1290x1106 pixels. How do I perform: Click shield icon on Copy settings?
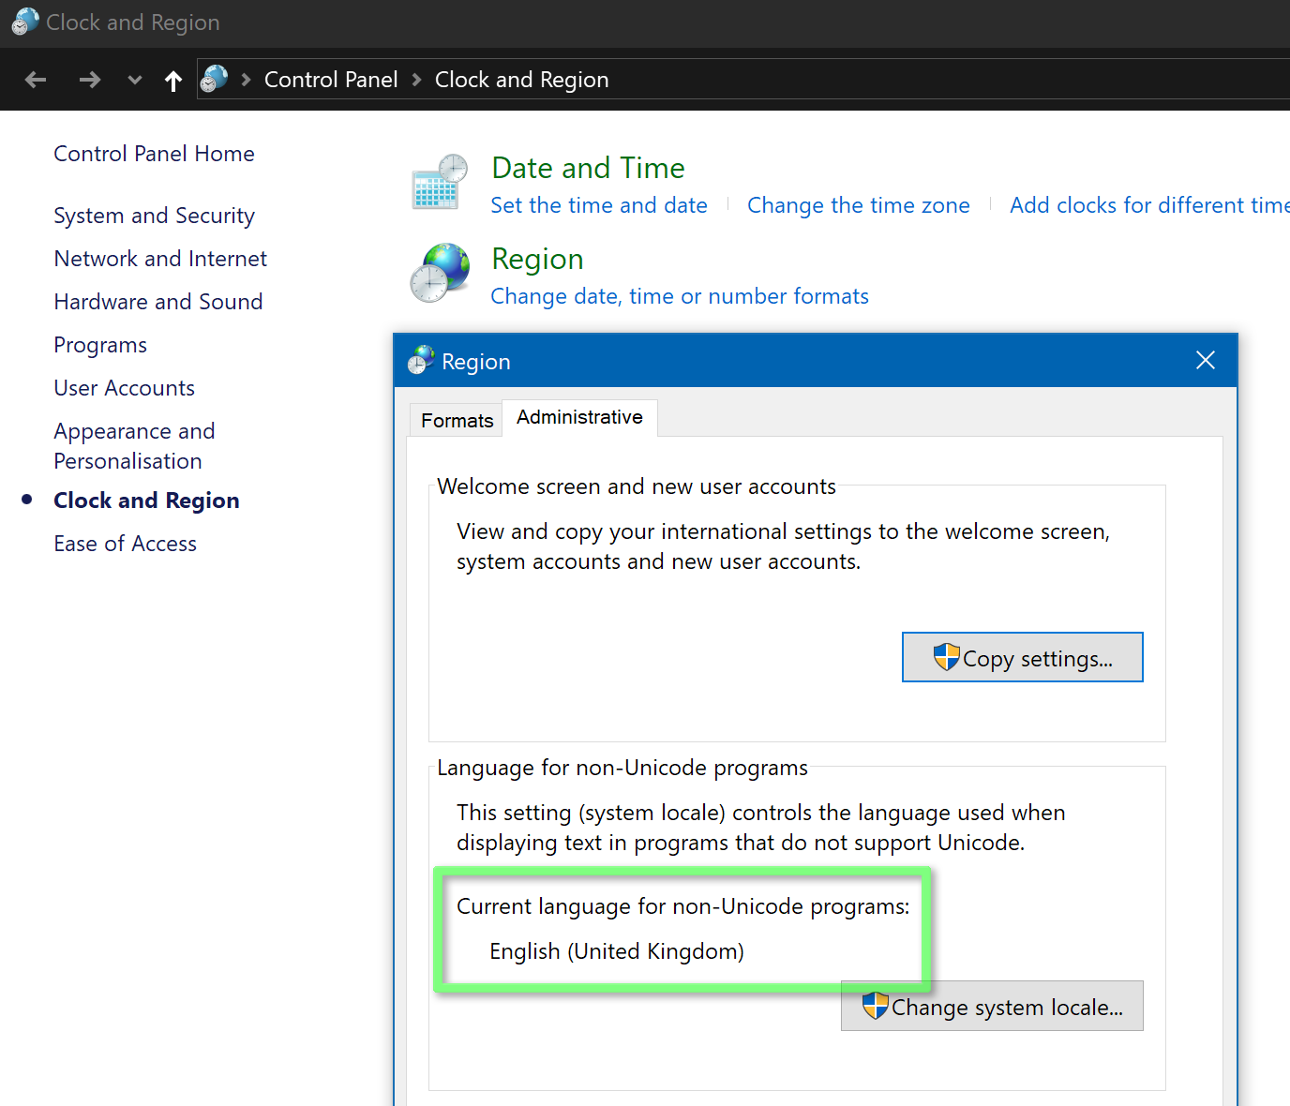946,656
